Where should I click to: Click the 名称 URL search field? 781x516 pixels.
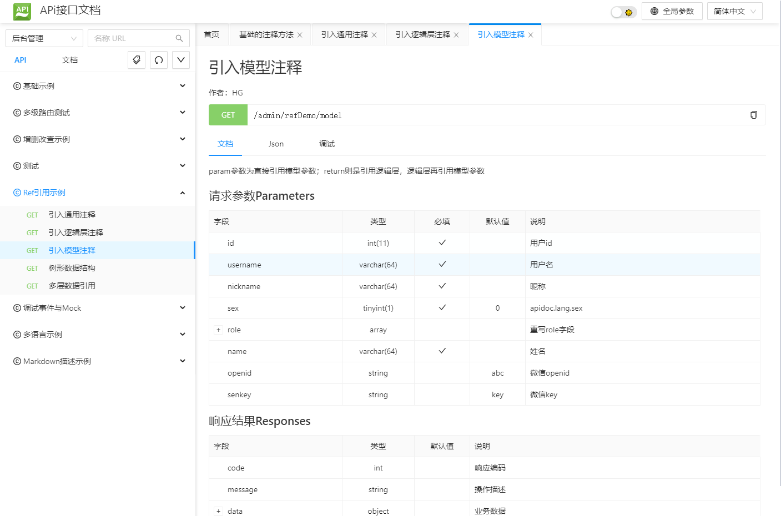[x=132, y=38]
